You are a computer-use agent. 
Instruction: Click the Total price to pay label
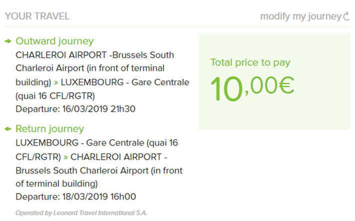250,63
